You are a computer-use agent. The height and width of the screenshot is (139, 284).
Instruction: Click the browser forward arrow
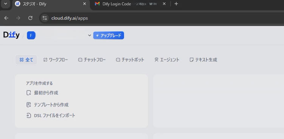tap(18, 18)
